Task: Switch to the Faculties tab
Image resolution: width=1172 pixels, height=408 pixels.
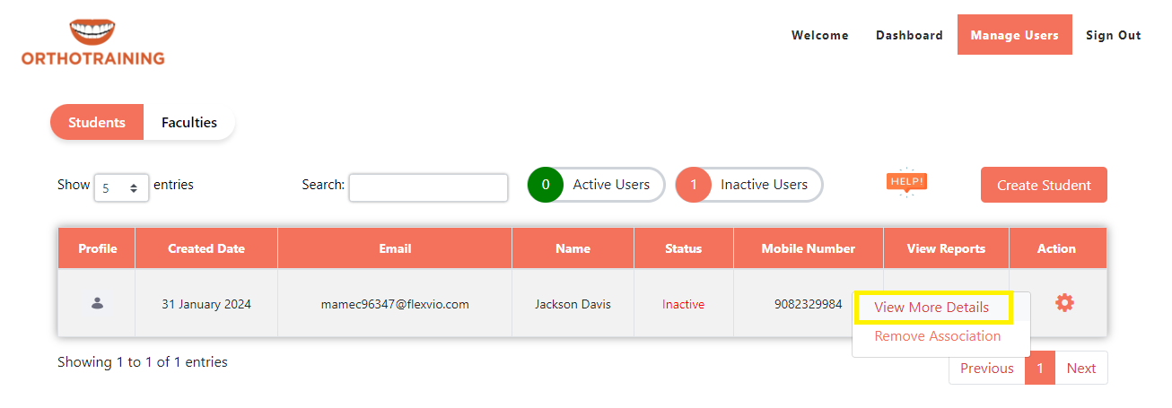Action: coord(189,122)
